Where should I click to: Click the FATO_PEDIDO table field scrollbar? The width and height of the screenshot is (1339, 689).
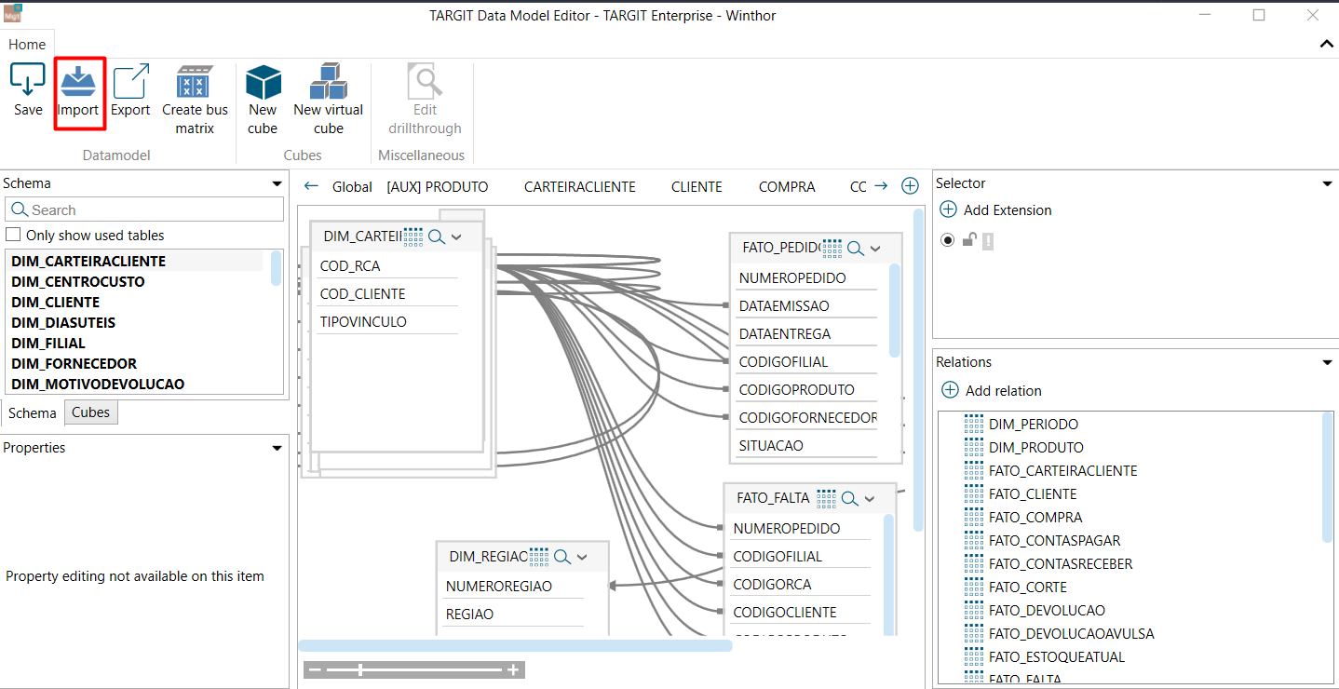click(895, 311)
